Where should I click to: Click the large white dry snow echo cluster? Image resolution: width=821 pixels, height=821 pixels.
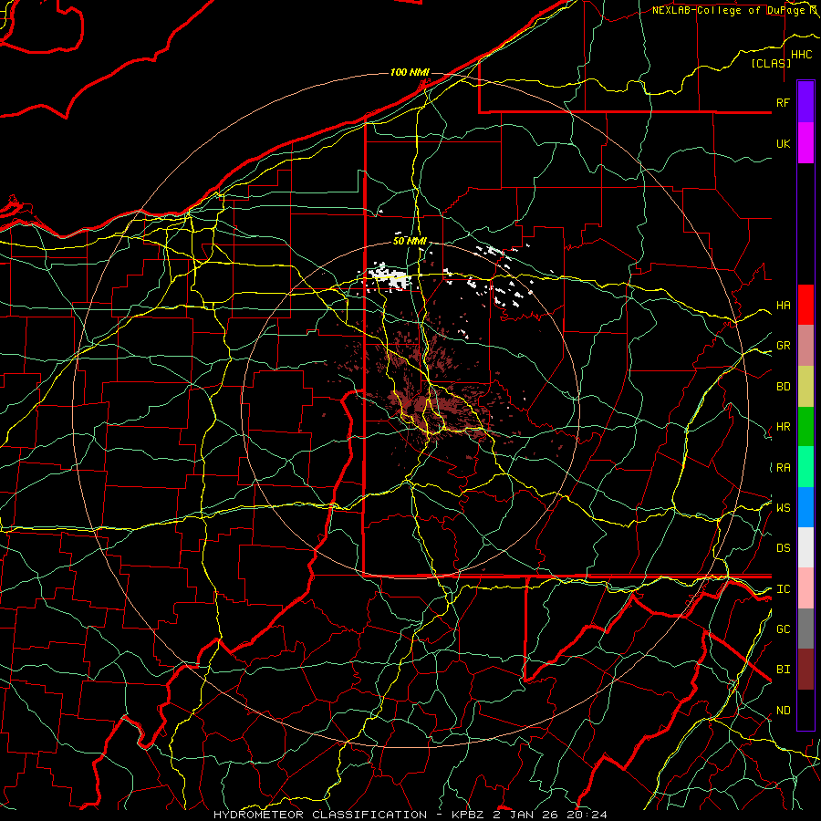[x=389, y=276]
